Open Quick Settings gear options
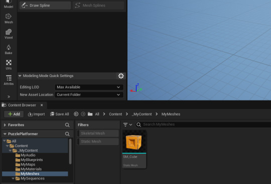The width and height of the screenshot is (271, 184). click(121, 75)
